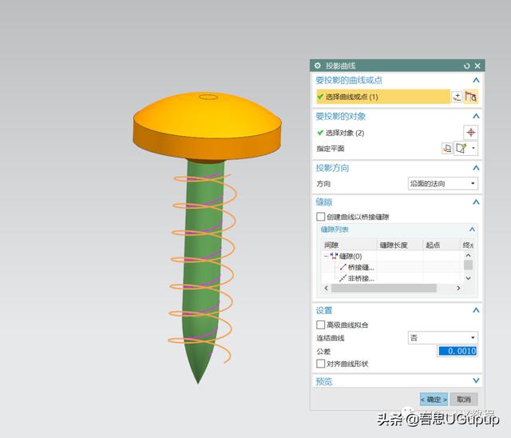Open the 连结曲线 dropdown showing 否

(x=442, y=337)
